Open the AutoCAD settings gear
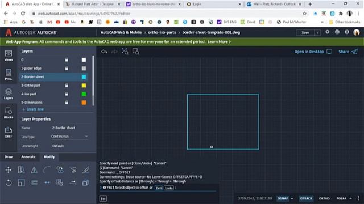The width and height of the screenshot is (364, 204). point(328,32)
